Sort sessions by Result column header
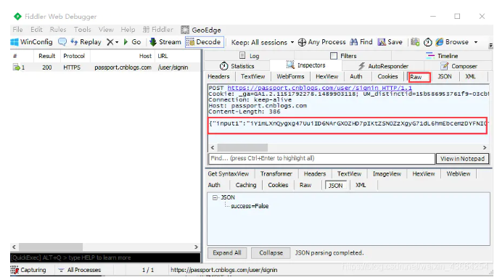 (47, 56)
